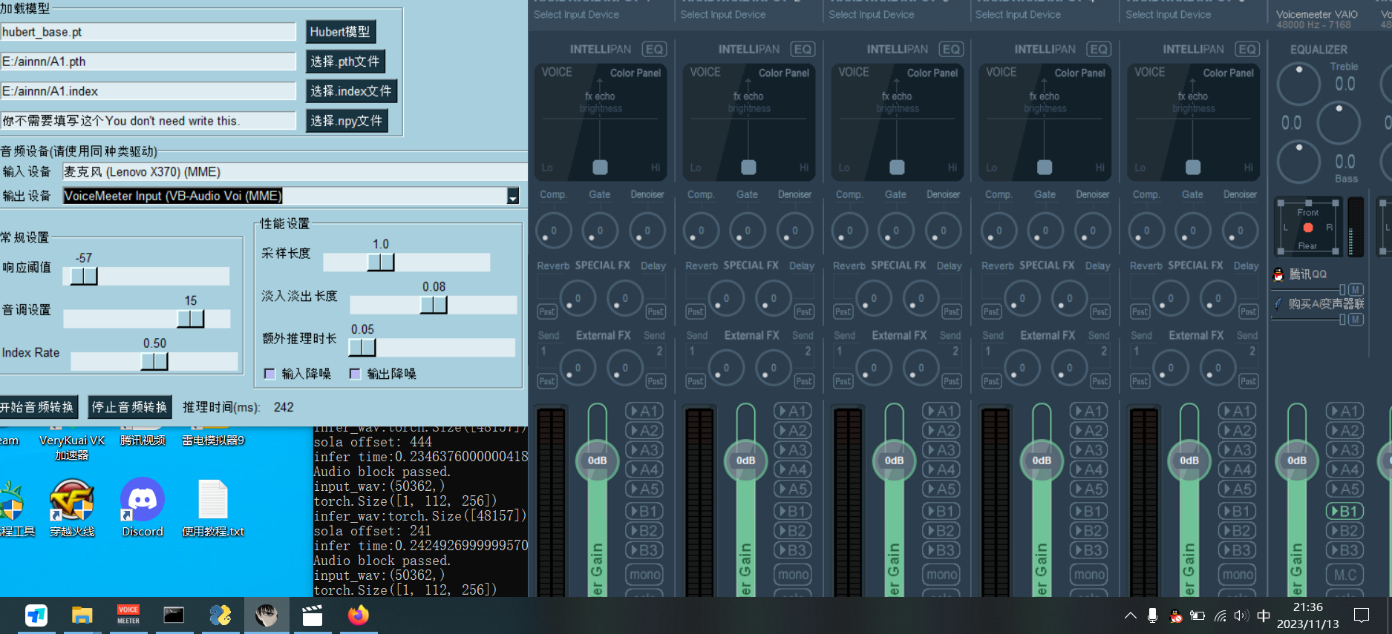
Task: Click the hubert_base.pt input field
Action: point(148,32)
